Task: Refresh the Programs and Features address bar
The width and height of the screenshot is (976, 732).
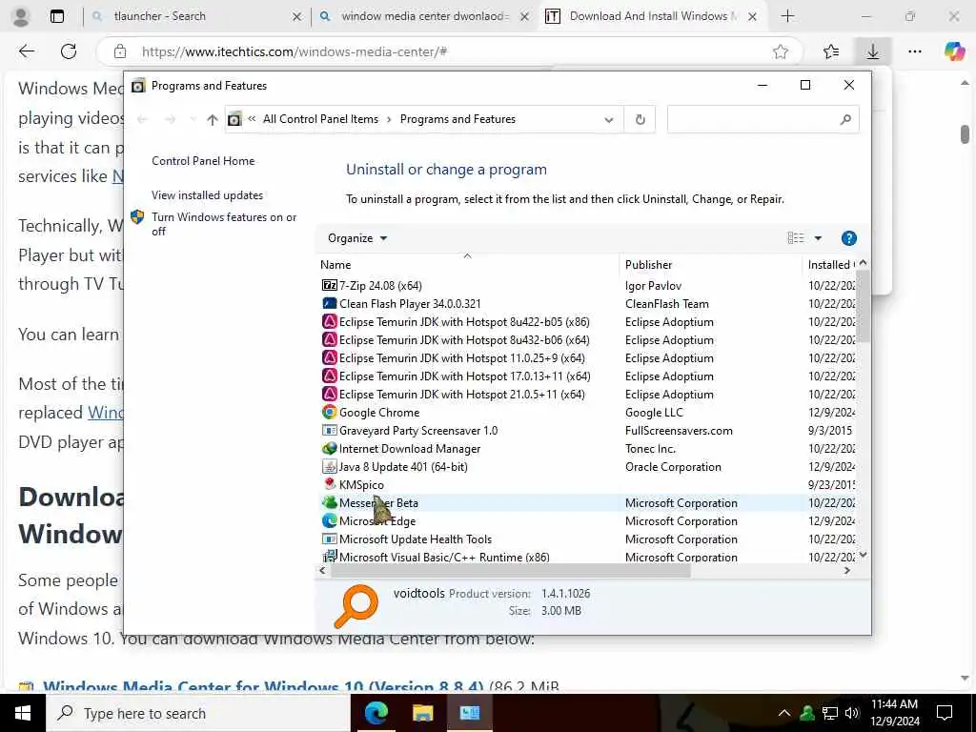Action: (640, 119)
